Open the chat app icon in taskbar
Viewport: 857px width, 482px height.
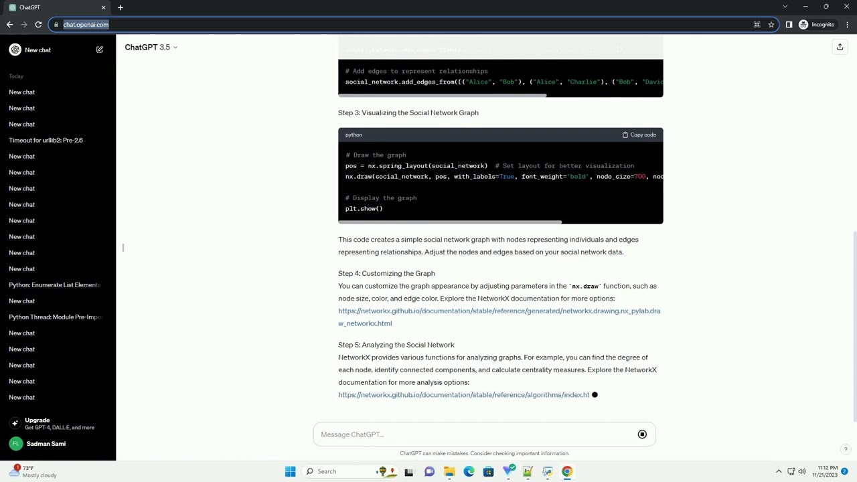tap(429, 471)
